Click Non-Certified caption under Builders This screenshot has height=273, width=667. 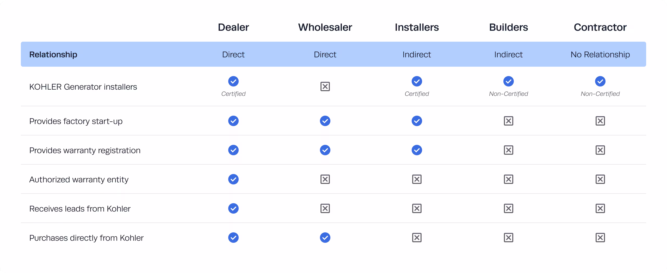509,94
